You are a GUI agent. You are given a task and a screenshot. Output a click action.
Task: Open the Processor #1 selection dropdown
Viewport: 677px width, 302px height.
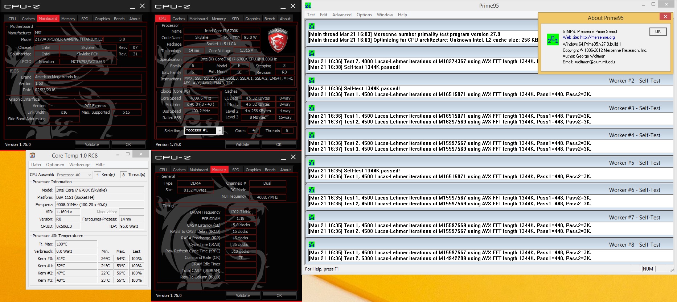click(x=219, y=131)
